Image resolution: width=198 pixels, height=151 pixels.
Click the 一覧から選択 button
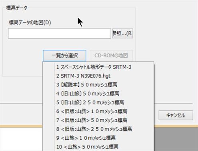[64, 55]
